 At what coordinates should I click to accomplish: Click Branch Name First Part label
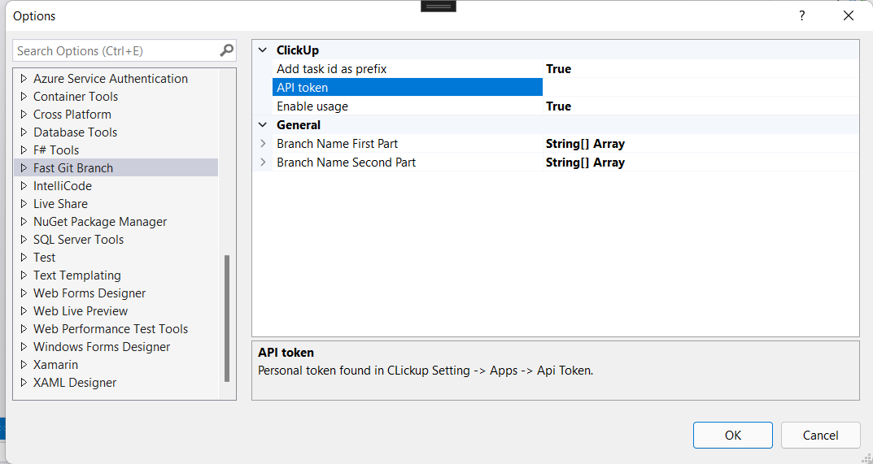[338, 144]
